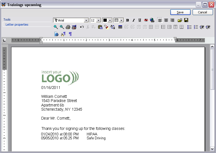Click the date 01/16/2011 in the letter
216x153 pixels.
pyautogui.click(x=51, y=88)
